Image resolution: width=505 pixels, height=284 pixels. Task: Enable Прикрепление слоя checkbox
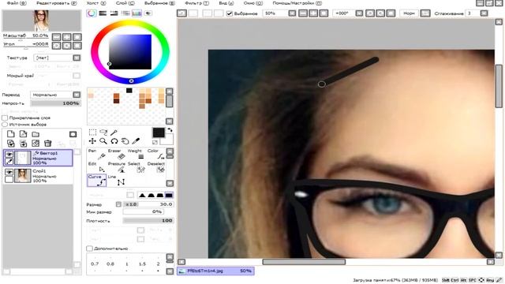[5, 118]
